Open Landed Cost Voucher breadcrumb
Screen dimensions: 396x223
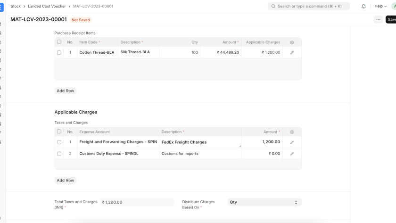point(47,6)
